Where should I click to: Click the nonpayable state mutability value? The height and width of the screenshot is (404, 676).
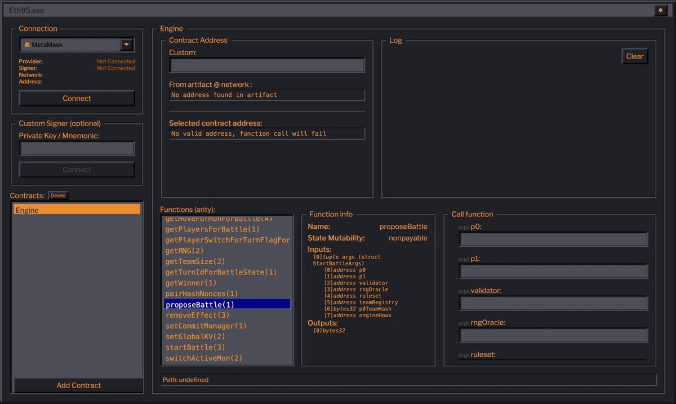click(x=408, y=238)
